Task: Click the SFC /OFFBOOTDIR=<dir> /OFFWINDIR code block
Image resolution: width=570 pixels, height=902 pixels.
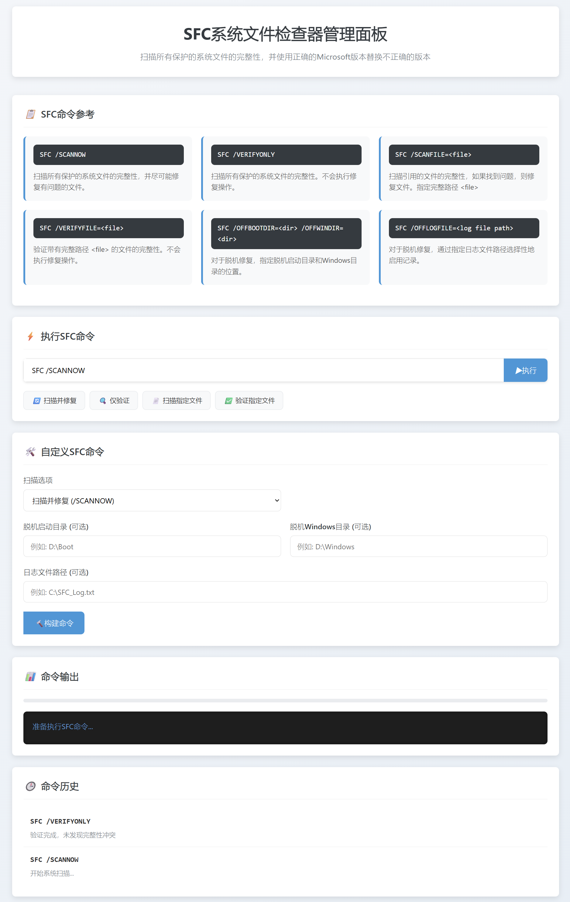Action: (x=287, y=233)
